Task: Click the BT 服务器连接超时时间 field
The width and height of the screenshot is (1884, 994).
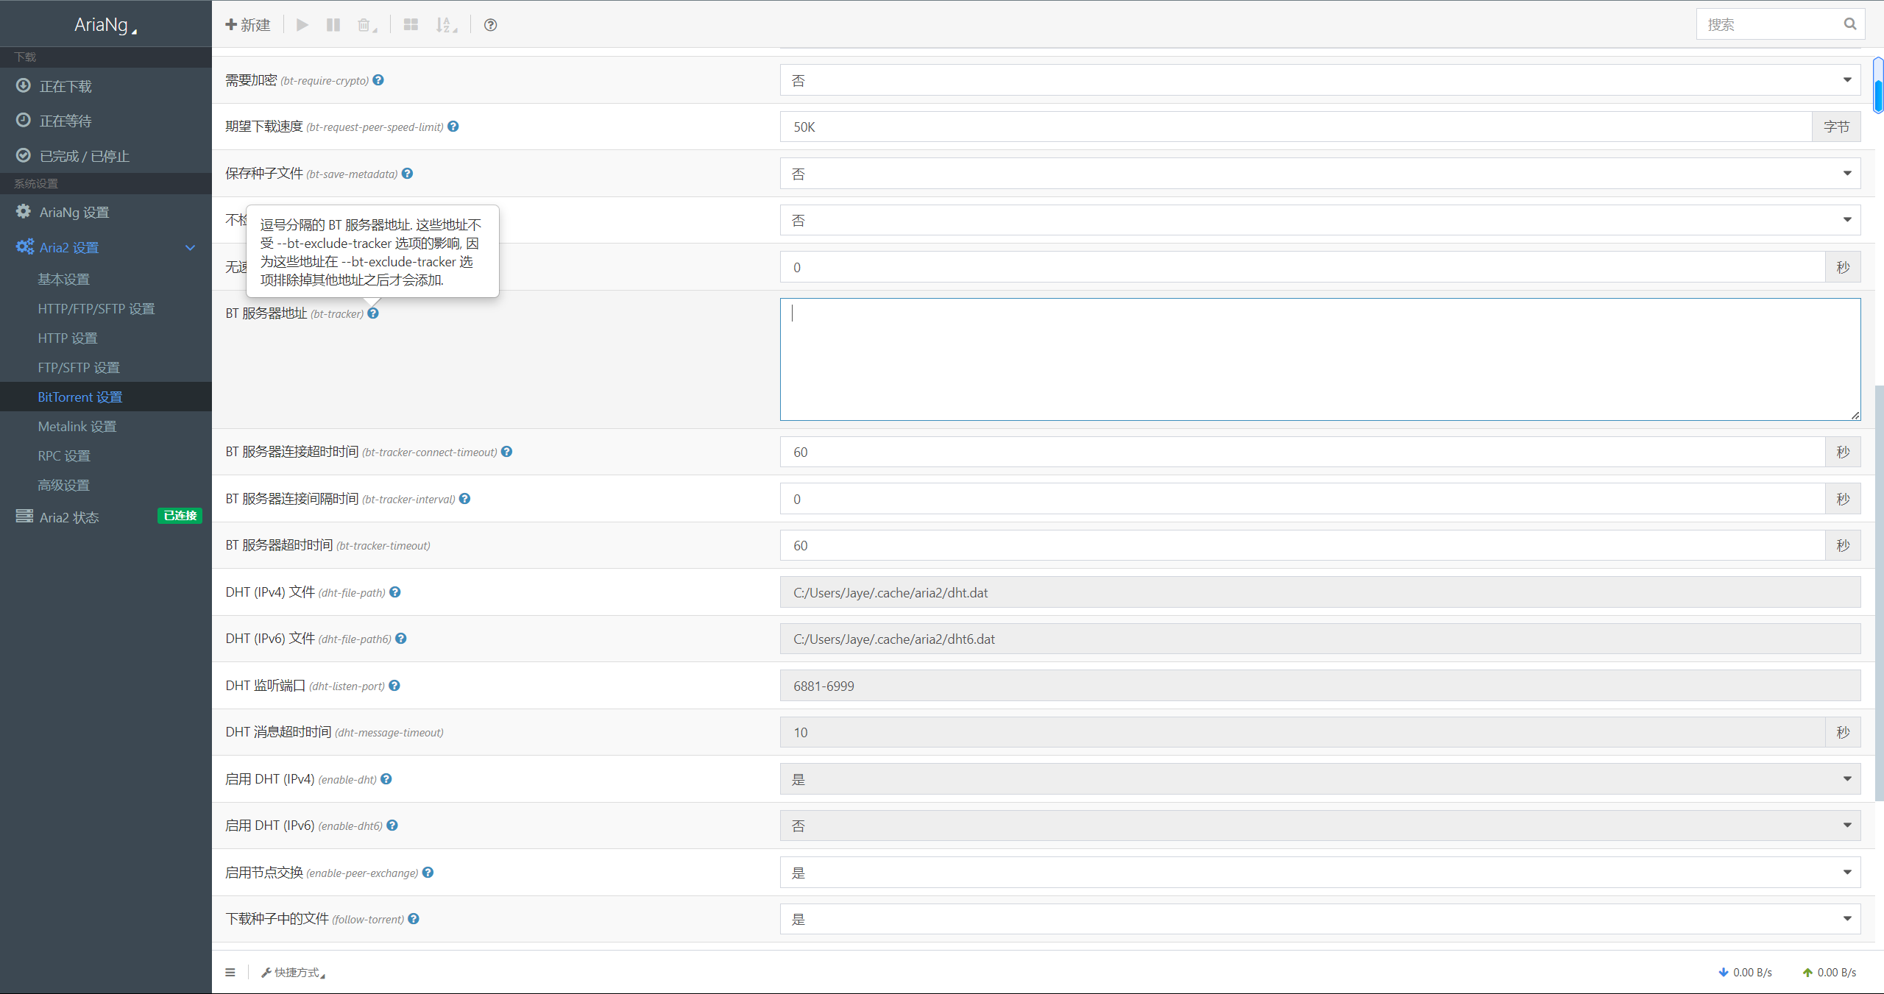Action: pos(1303,452)
